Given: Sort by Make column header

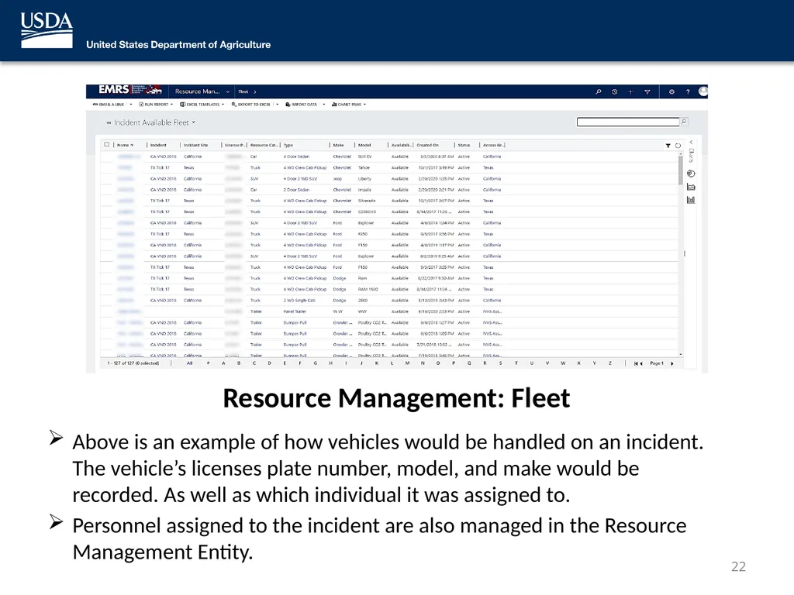Looking at the screenshot, I should click(x=338, y=145).
